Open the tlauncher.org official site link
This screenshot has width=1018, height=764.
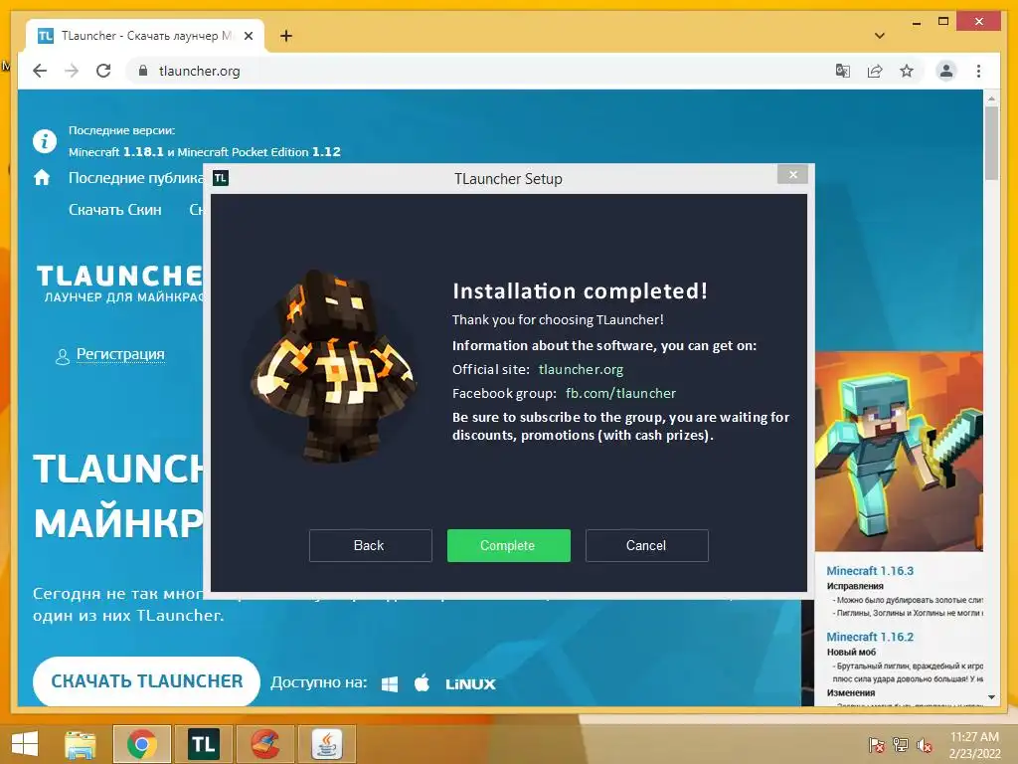point(581,369)
